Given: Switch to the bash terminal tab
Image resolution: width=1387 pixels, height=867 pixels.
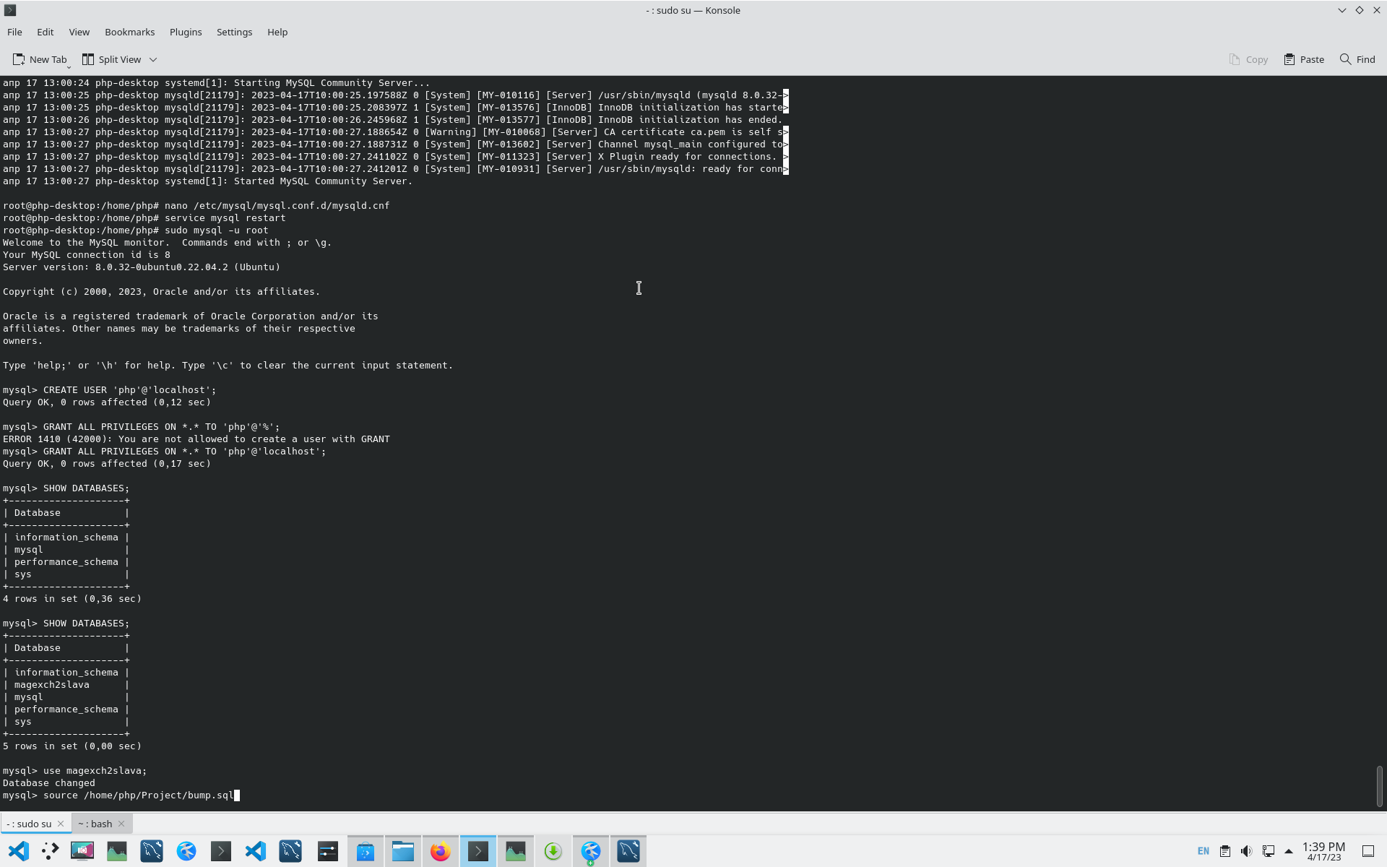Looking at the screenshot, I should click(95, 824).
